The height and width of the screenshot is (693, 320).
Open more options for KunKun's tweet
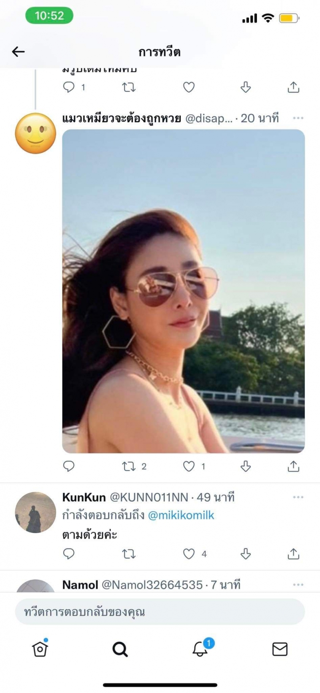tap(298, 497)
